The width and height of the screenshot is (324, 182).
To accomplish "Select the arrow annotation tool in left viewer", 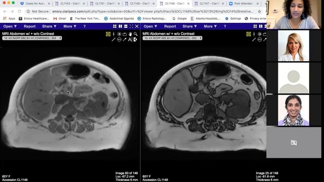I will pyautogui.click(x=125, y=39).
